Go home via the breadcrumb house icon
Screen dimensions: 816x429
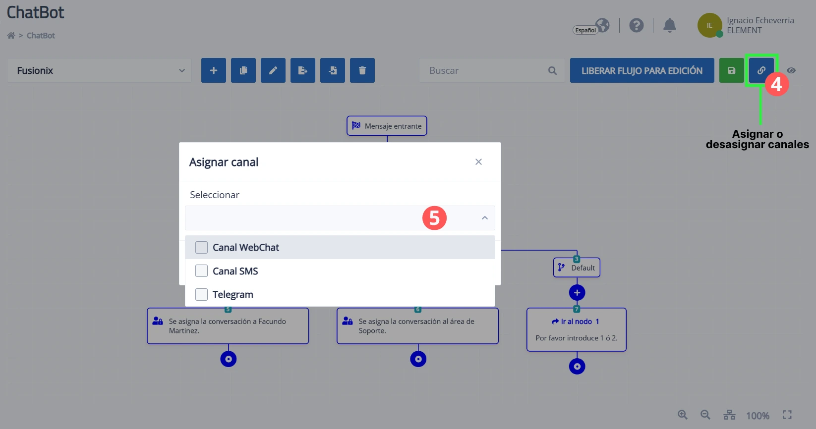point(11,36)
